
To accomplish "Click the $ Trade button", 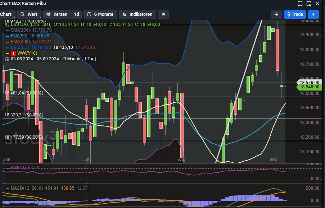I will [x=295, y=14].
